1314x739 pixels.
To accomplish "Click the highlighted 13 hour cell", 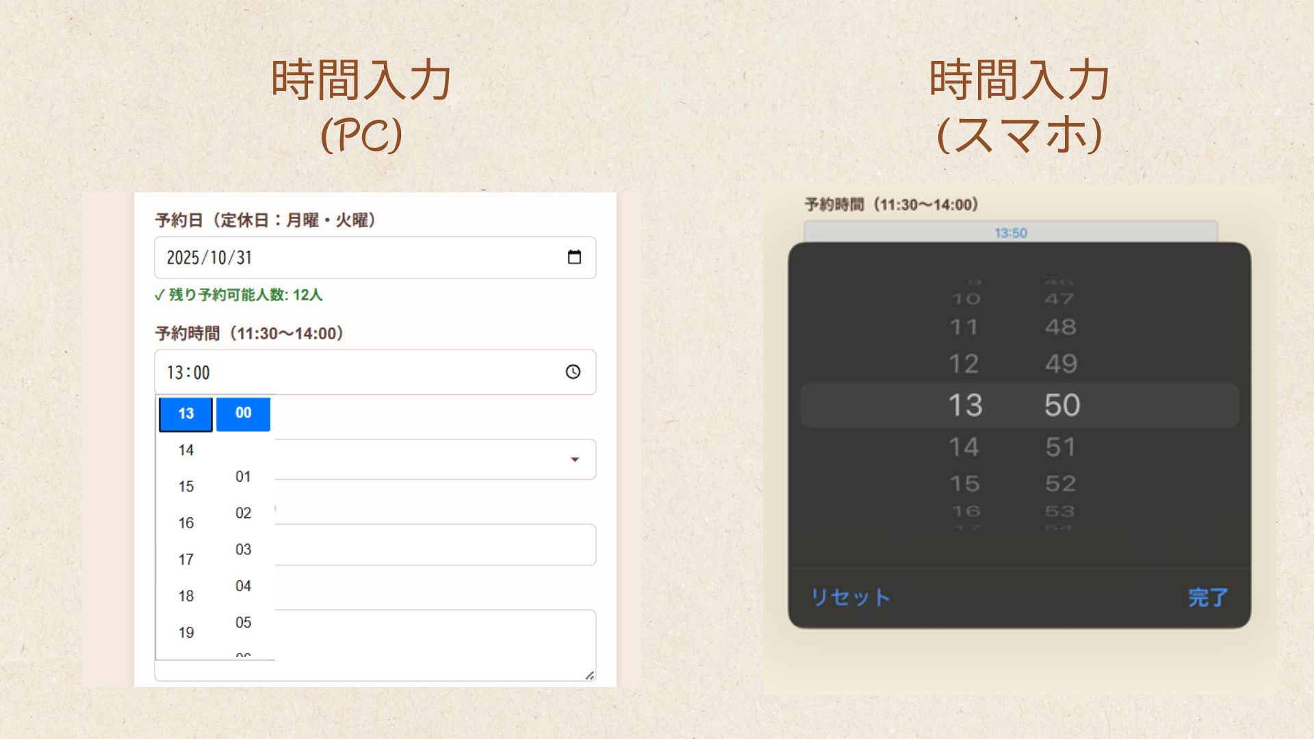I will click(186, 414).
